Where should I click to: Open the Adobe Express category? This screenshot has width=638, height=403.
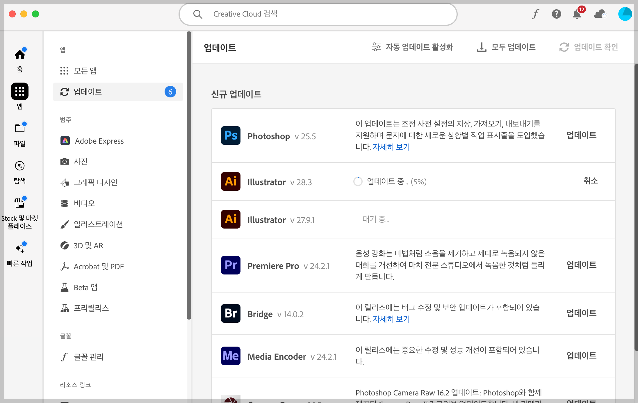tap(118, 141)
